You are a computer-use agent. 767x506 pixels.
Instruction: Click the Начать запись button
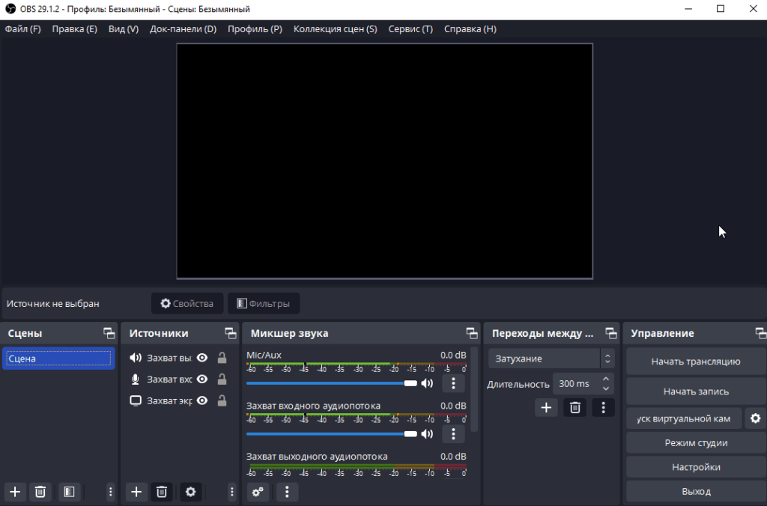click(695, 391)
